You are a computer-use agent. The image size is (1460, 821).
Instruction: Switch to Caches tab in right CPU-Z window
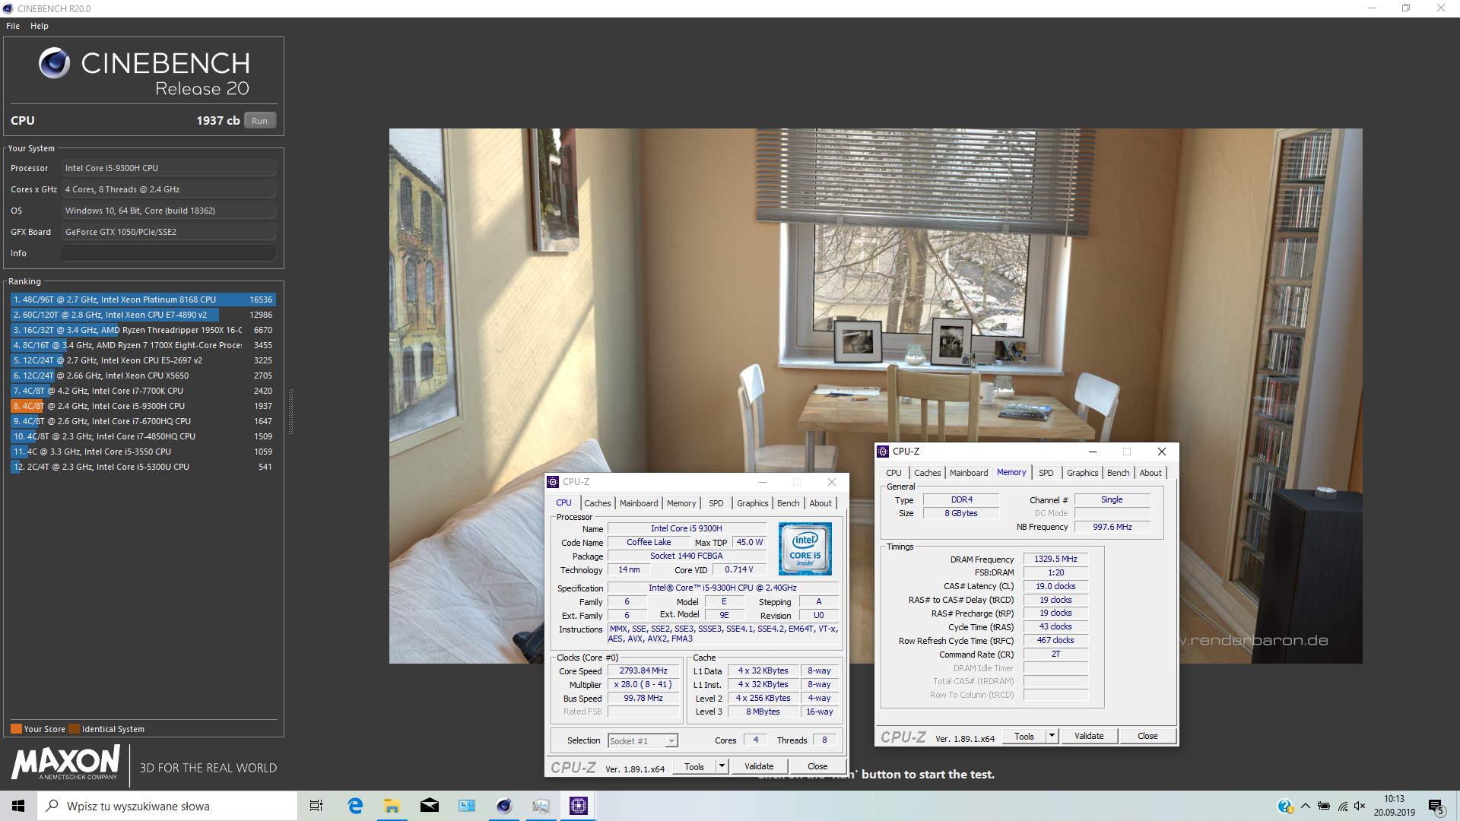(927, 473)
